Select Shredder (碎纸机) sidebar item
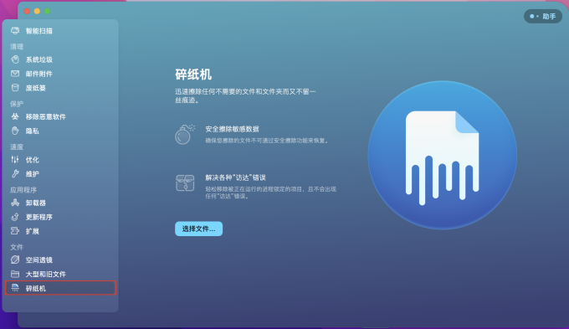The image size is (569, 329). pos(60,288)
